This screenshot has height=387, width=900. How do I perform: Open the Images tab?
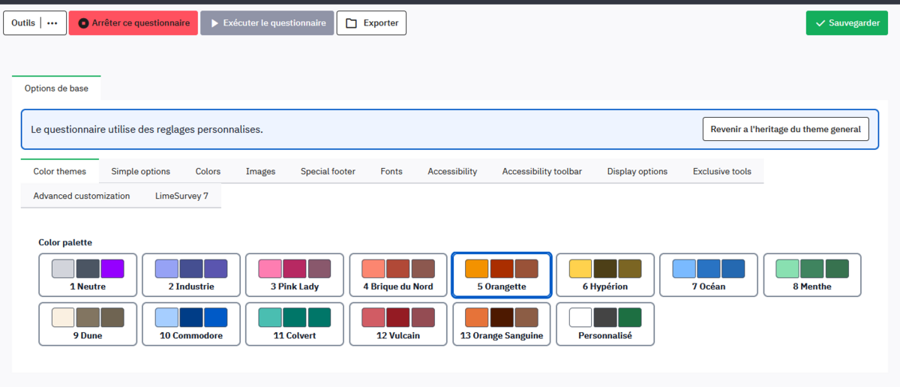(x=260, y=171)
